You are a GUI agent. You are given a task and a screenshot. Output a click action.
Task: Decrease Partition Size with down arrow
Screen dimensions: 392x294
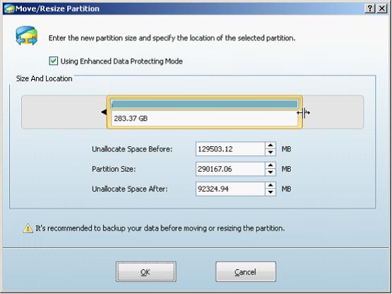(271, 172)
